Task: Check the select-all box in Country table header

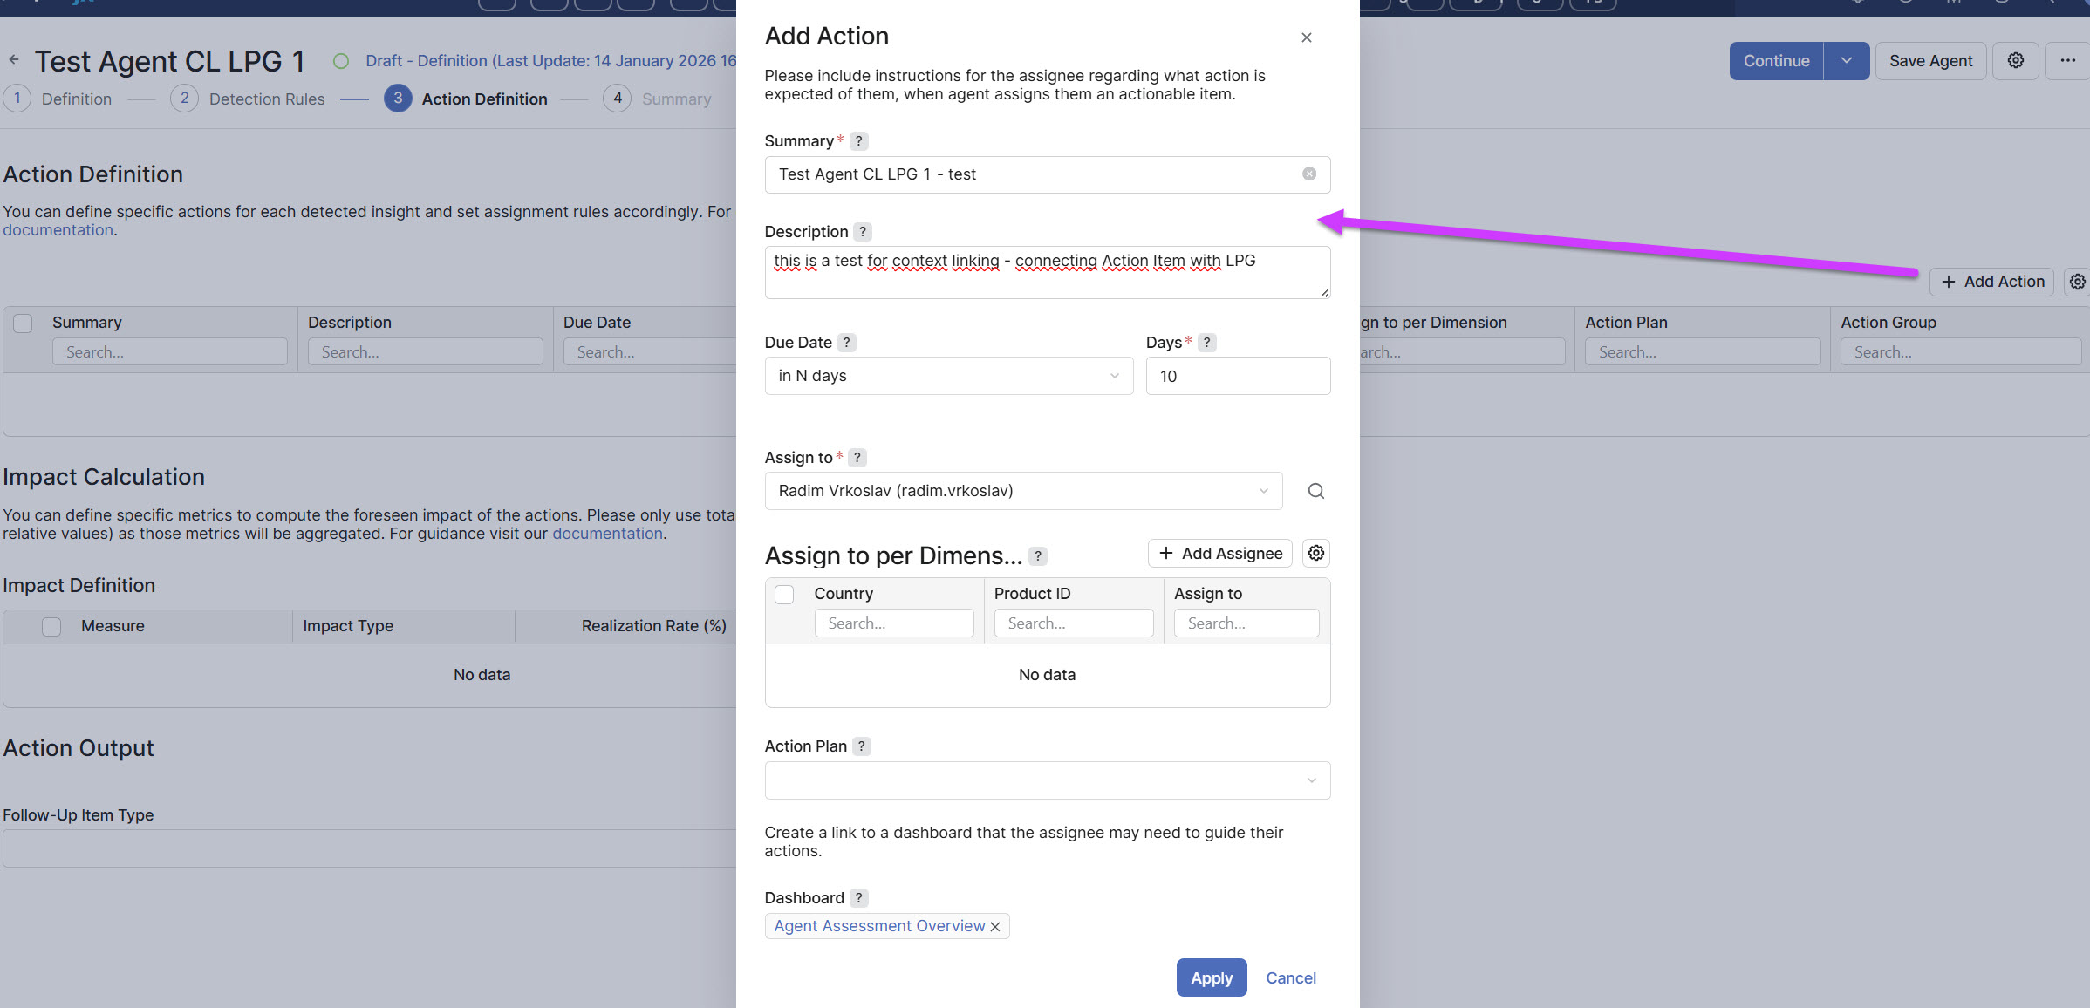Action: 784,594
